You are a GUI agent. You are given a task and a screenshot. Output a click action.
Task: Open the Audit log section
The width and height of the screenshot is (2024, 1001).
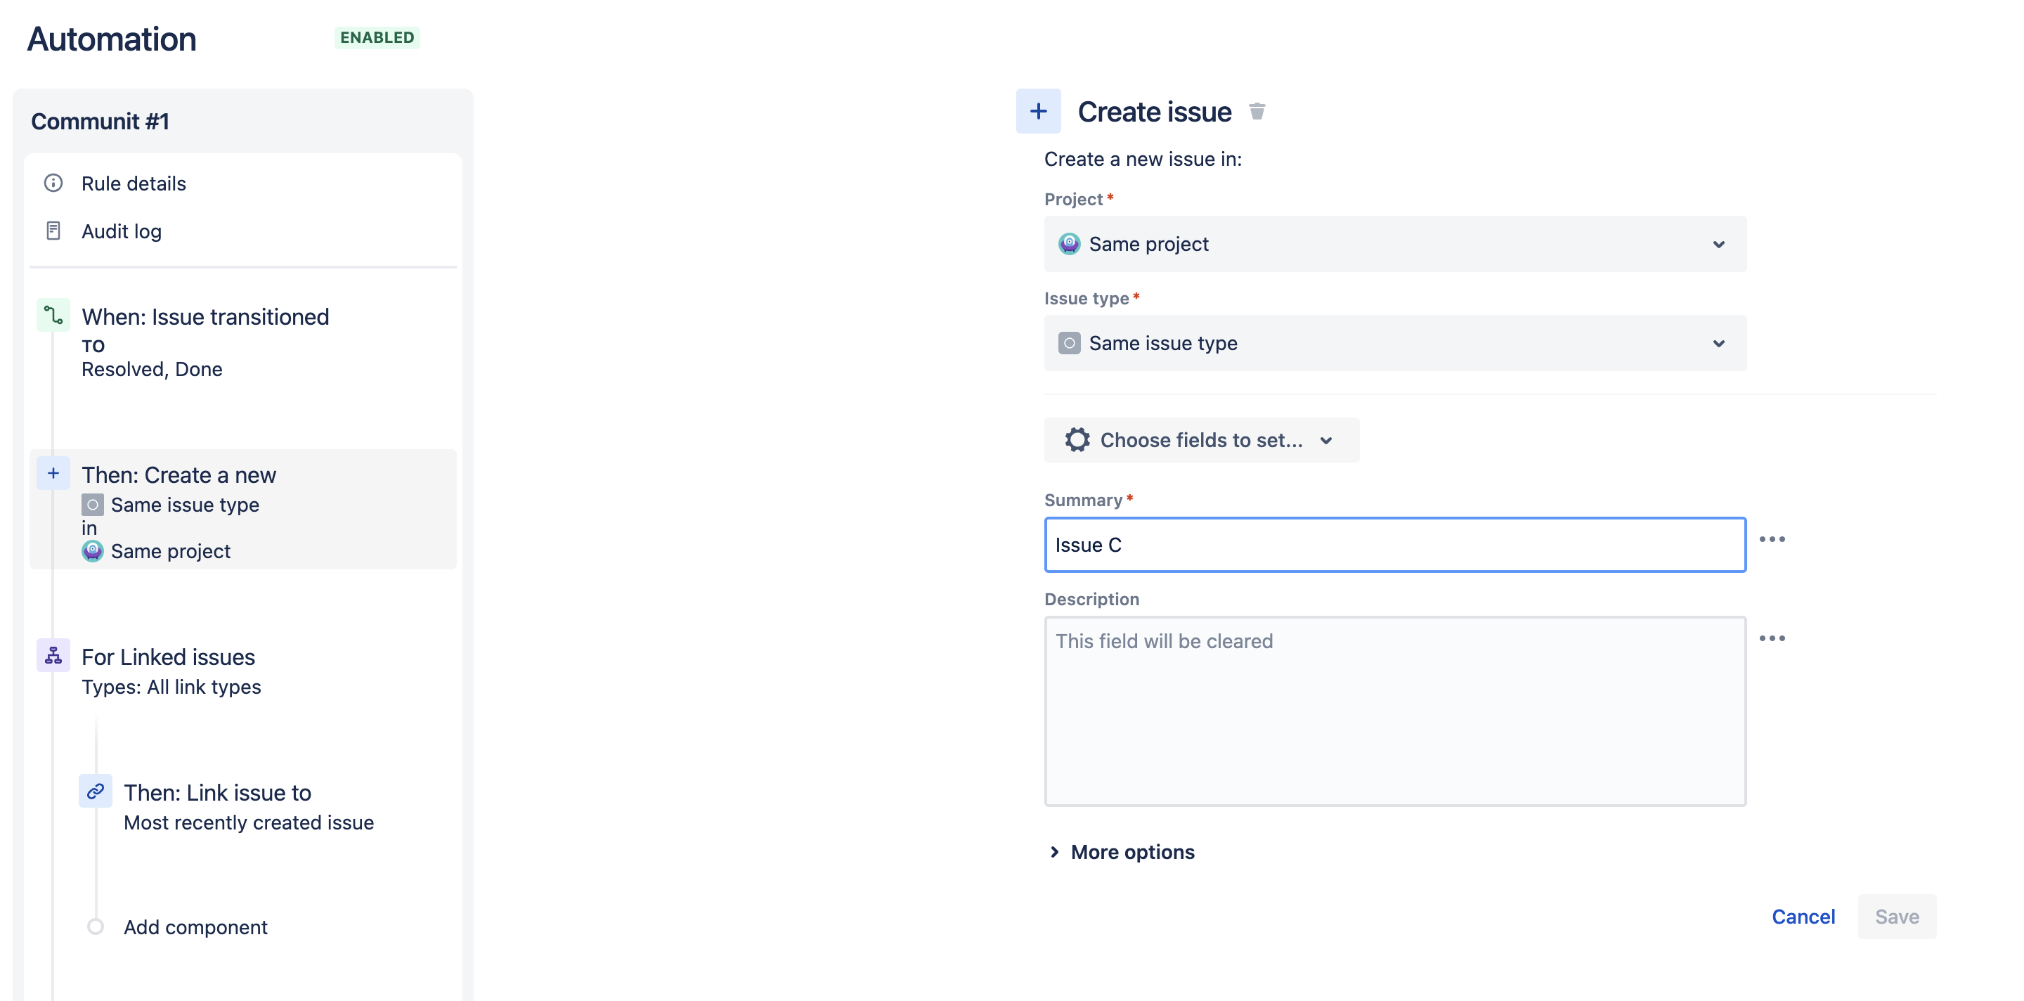pyautogui.click(x=120, y=230)
